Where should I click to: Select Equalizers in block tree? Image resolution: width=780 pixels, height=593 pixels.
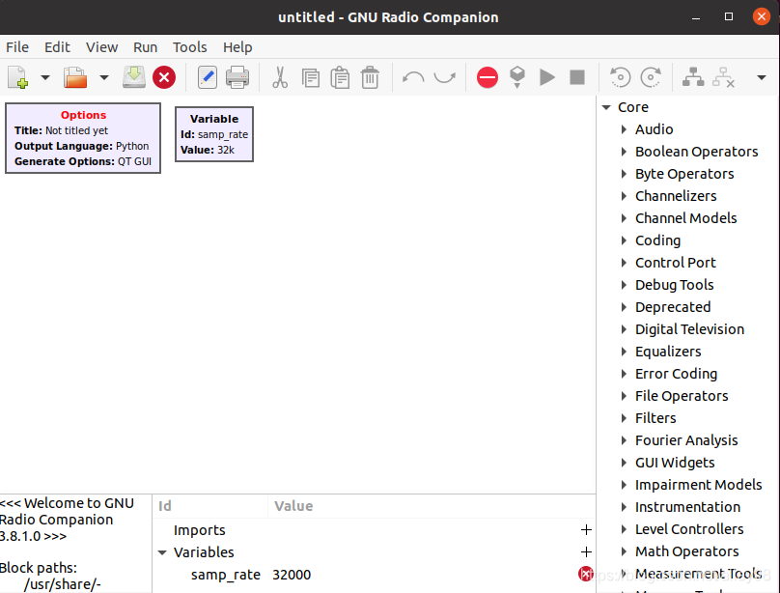[668, 352]
